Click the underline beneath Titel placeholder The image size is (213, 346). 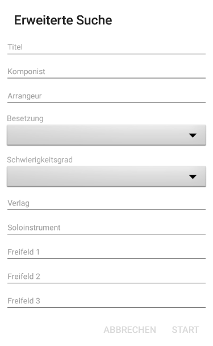point(106,54)
